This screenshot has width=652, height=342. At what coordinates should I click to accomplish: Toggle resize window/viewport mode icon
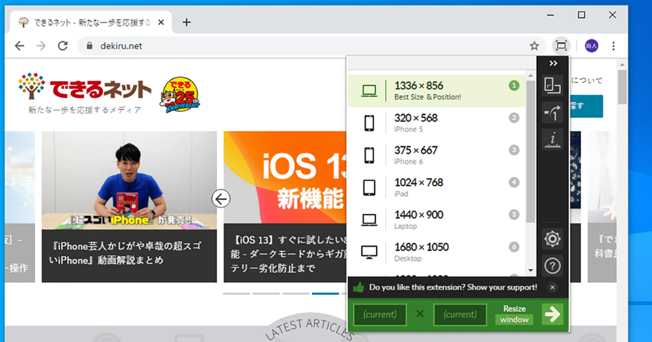[553, 85]
